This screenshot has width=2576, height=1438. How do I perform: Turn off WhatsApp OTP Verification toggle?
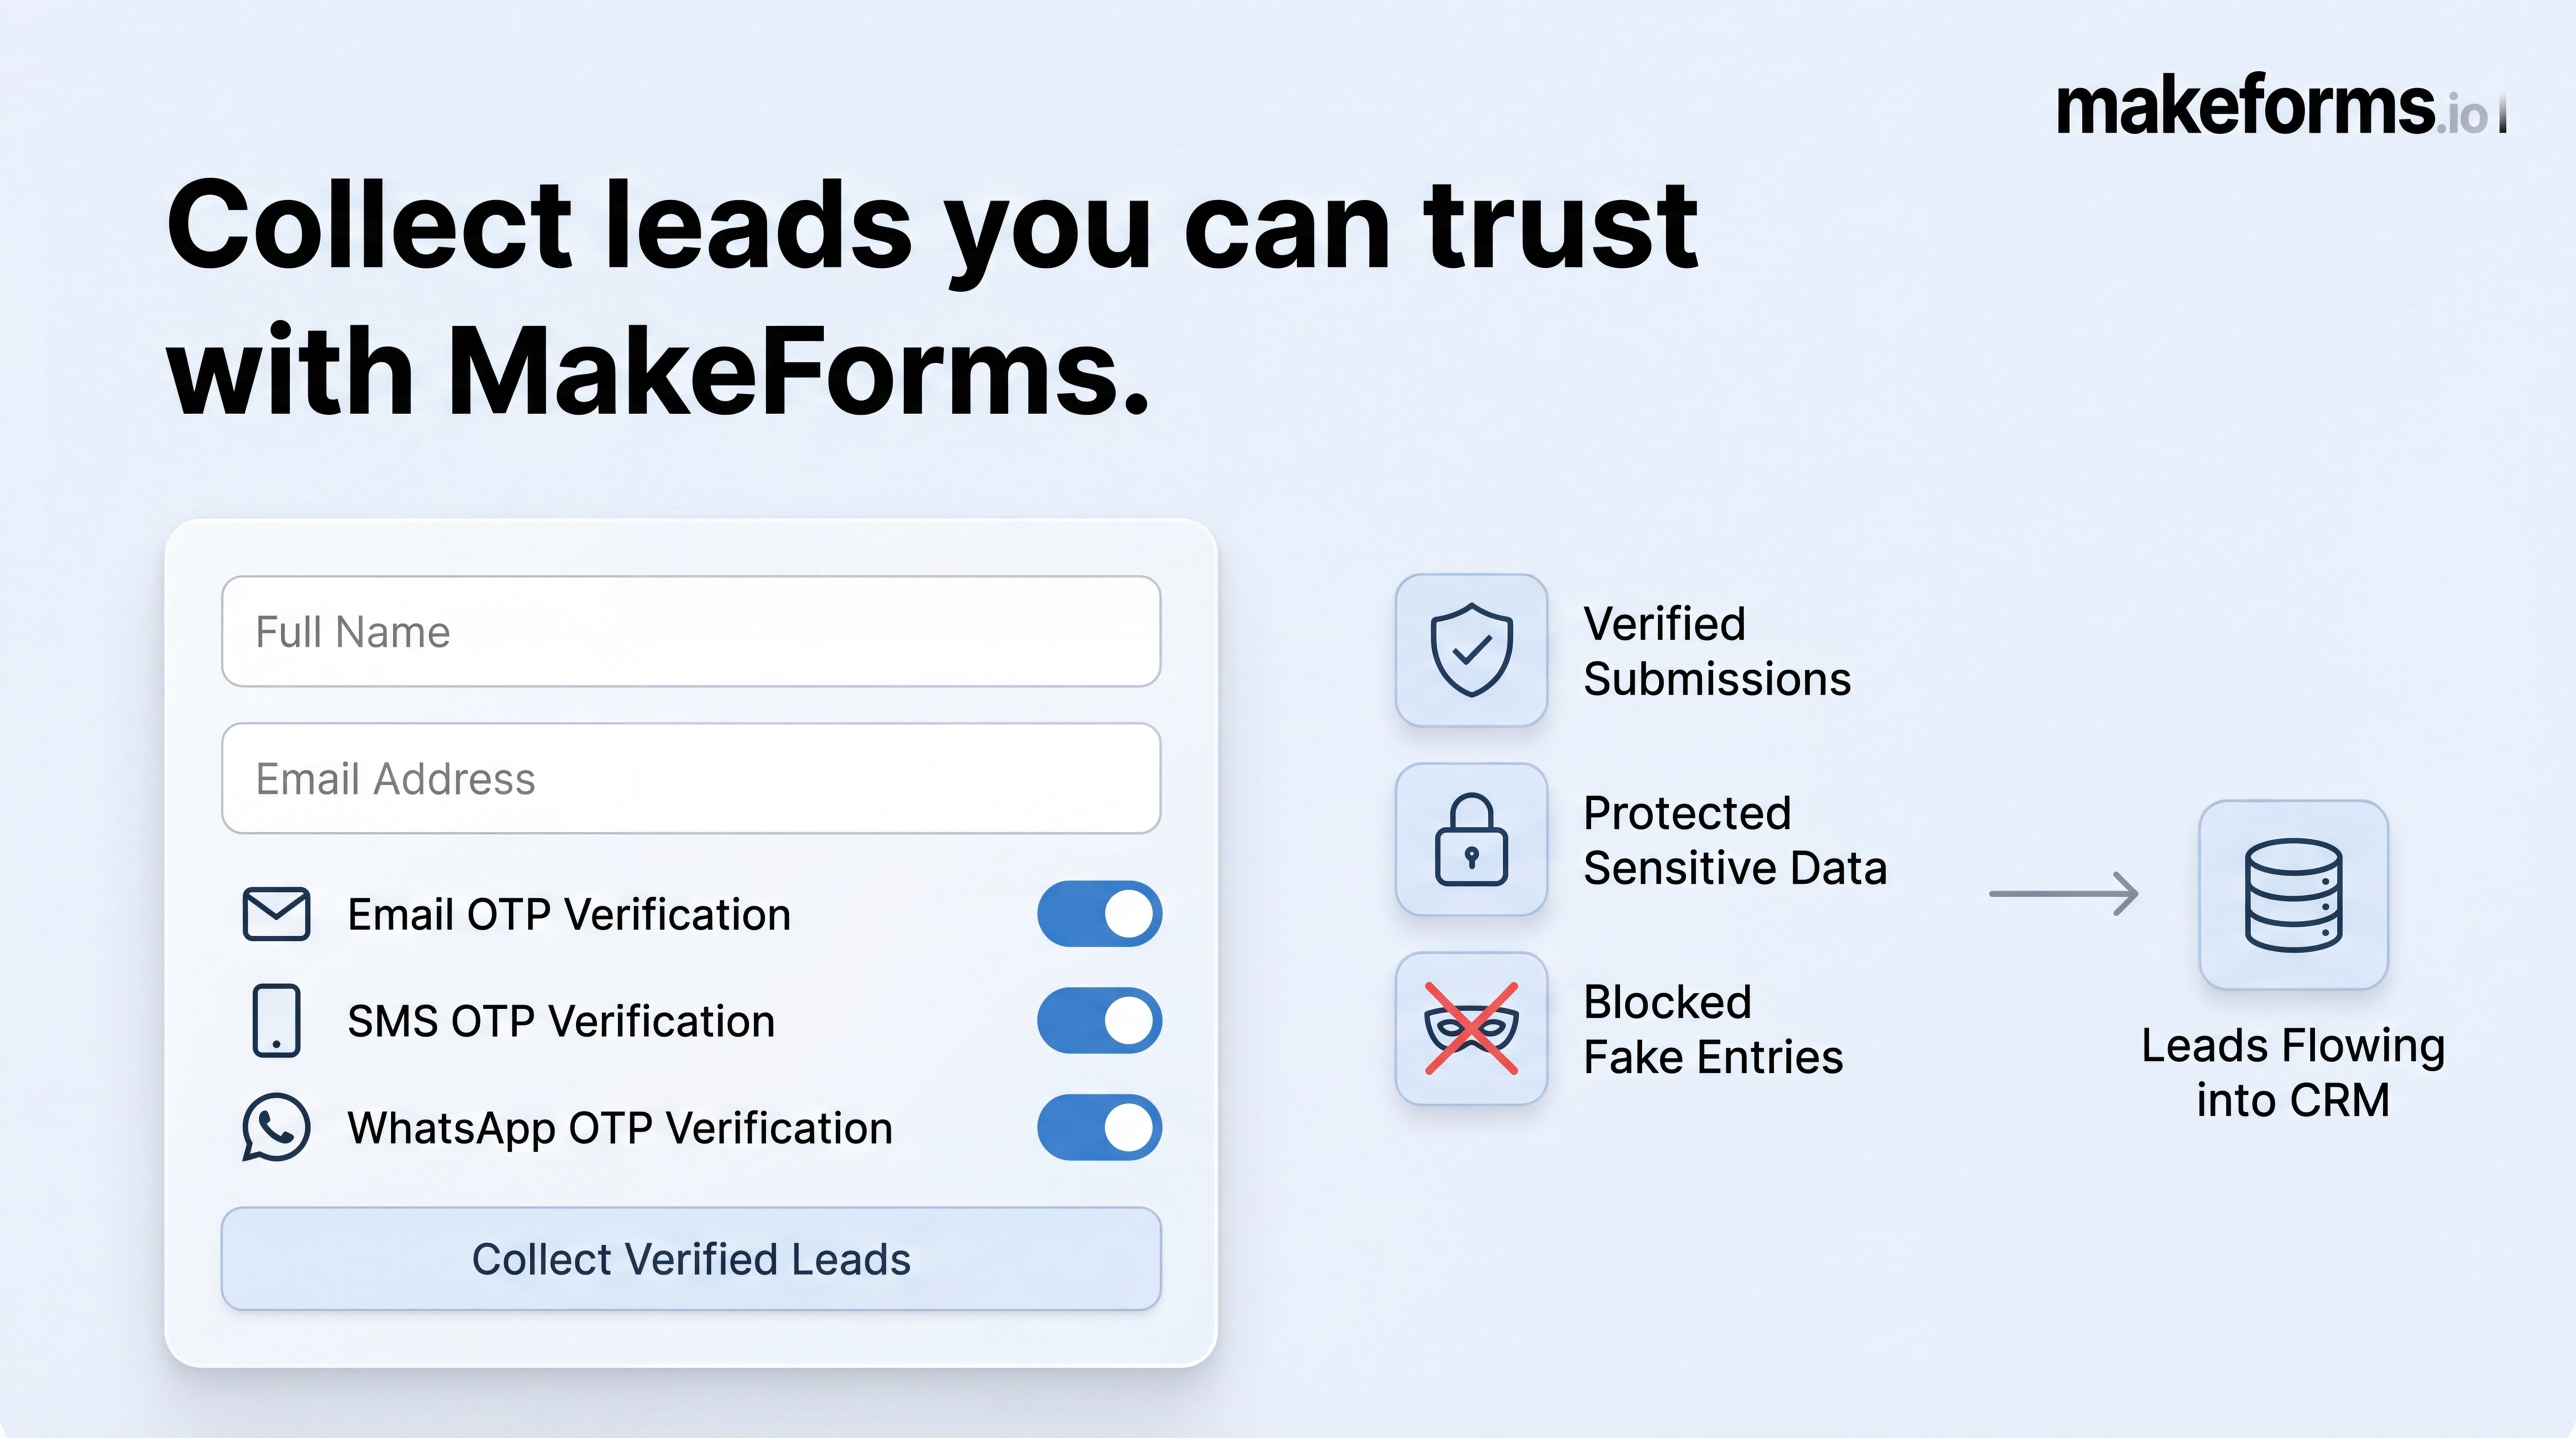tap(1099, 1127)
